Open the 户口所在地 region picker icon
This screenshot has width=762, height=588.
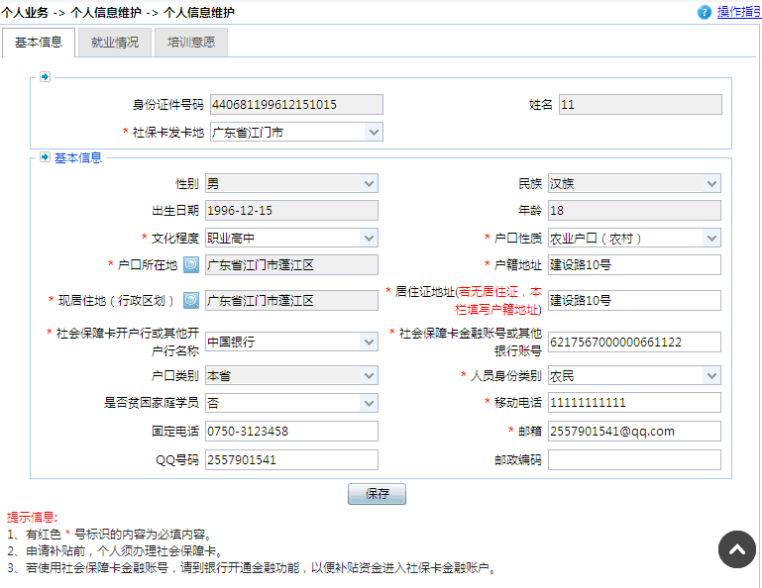[191, 264]
